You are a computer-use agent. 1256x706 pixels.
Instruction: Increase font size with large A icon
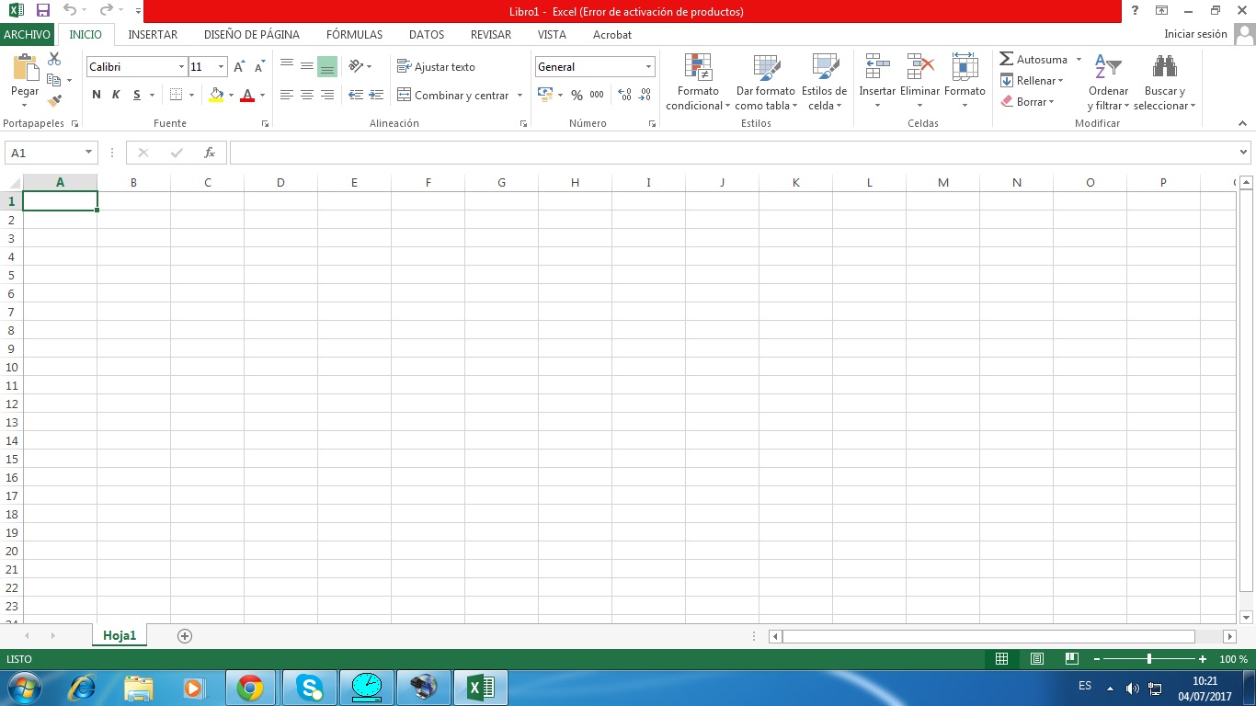[239, 67]
